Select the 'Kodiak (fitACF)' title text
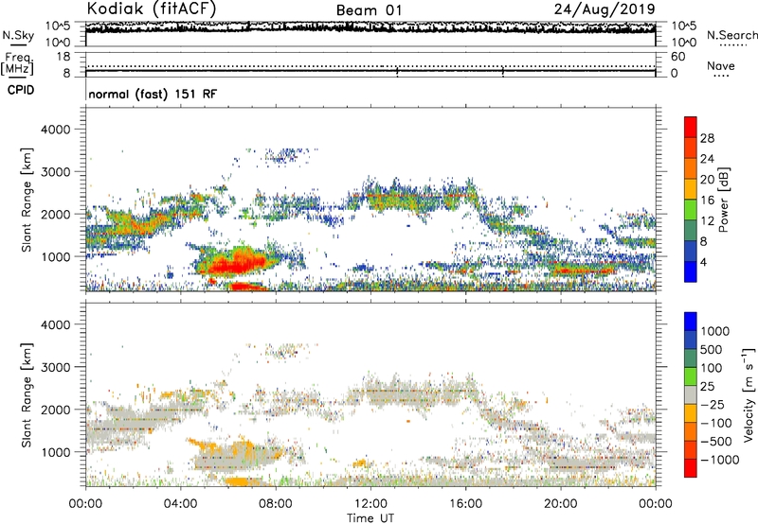This screenshot has width=758, height=524. click(152, 9)
